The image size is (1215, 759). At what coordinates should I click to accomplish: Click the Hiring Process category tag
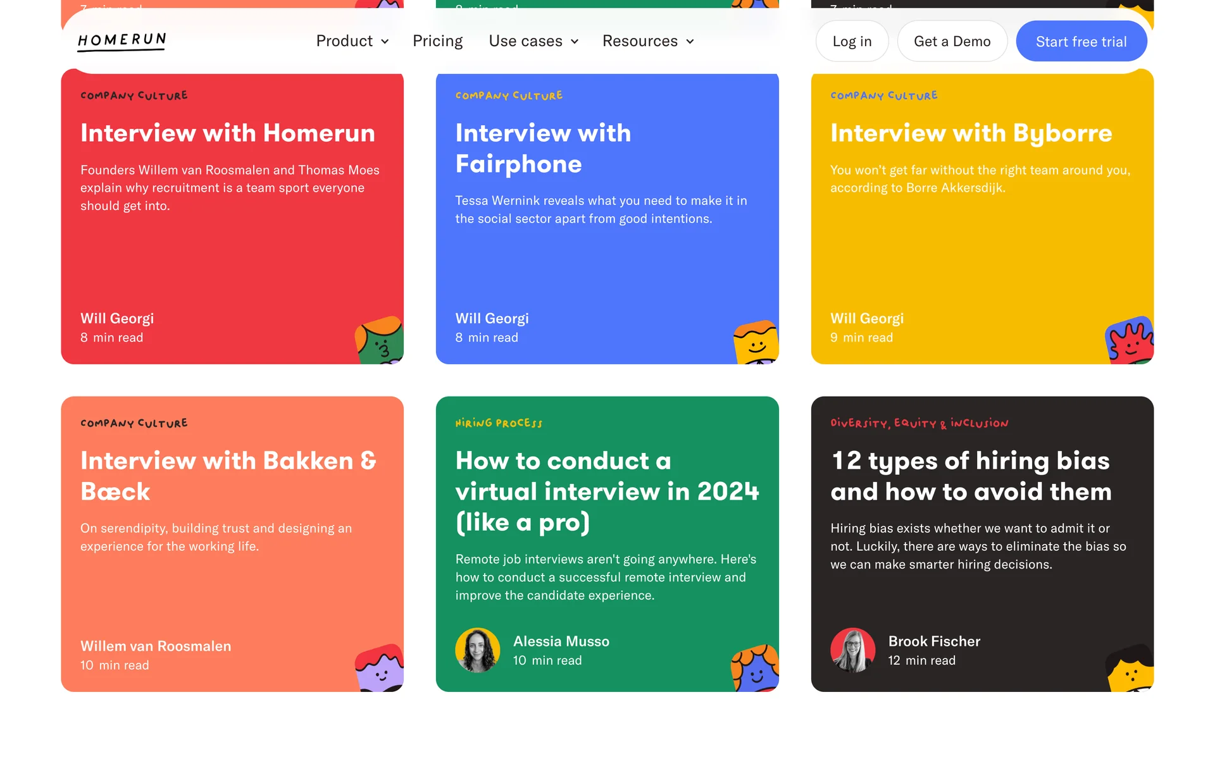tap(499, 423)
